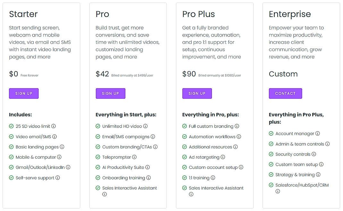The image size is (343, 211).
Task: Click the Starter plan Sign Up button
Action: [24, 93]
